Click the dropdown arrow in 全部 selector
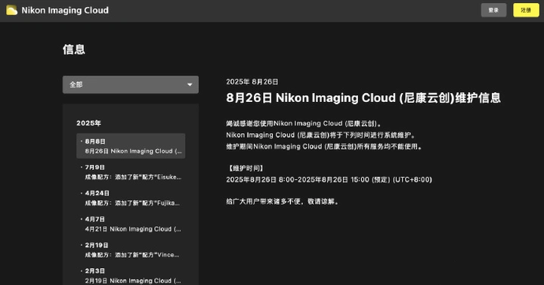The height and width of the screenshot is (285, 544). coord(190,85)
